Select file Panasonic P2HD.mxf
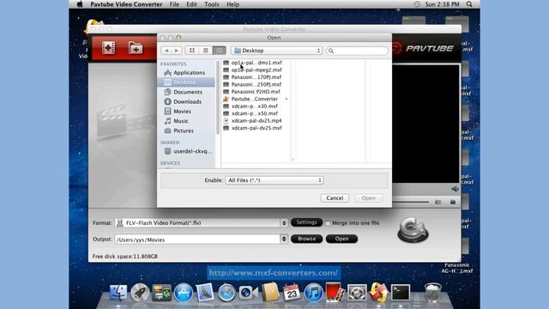The image size is (549, 309). [256, 92]
